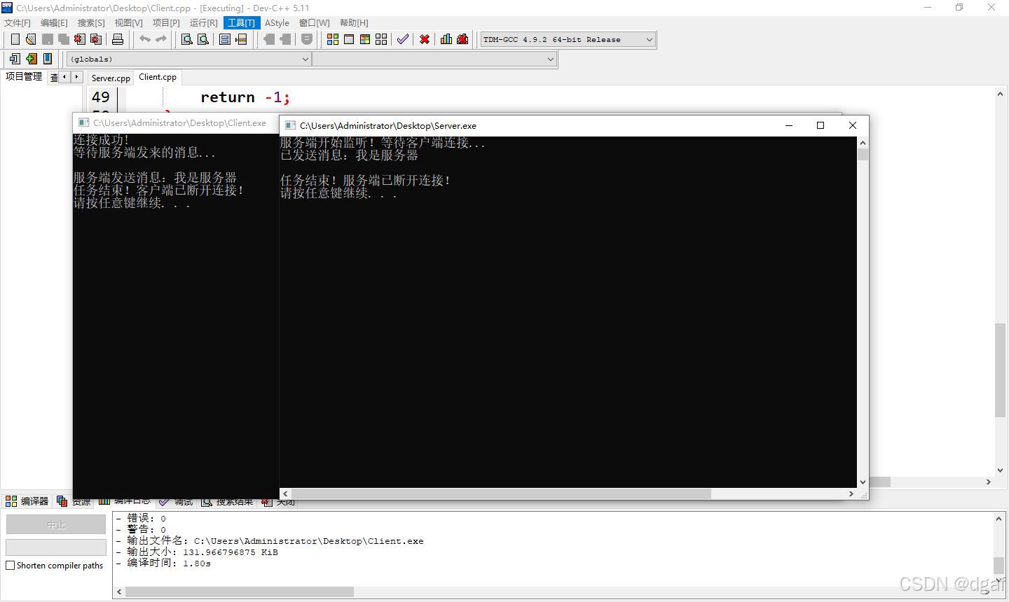
Task: Open the 项目[P] menu
Action: (166, 23)
